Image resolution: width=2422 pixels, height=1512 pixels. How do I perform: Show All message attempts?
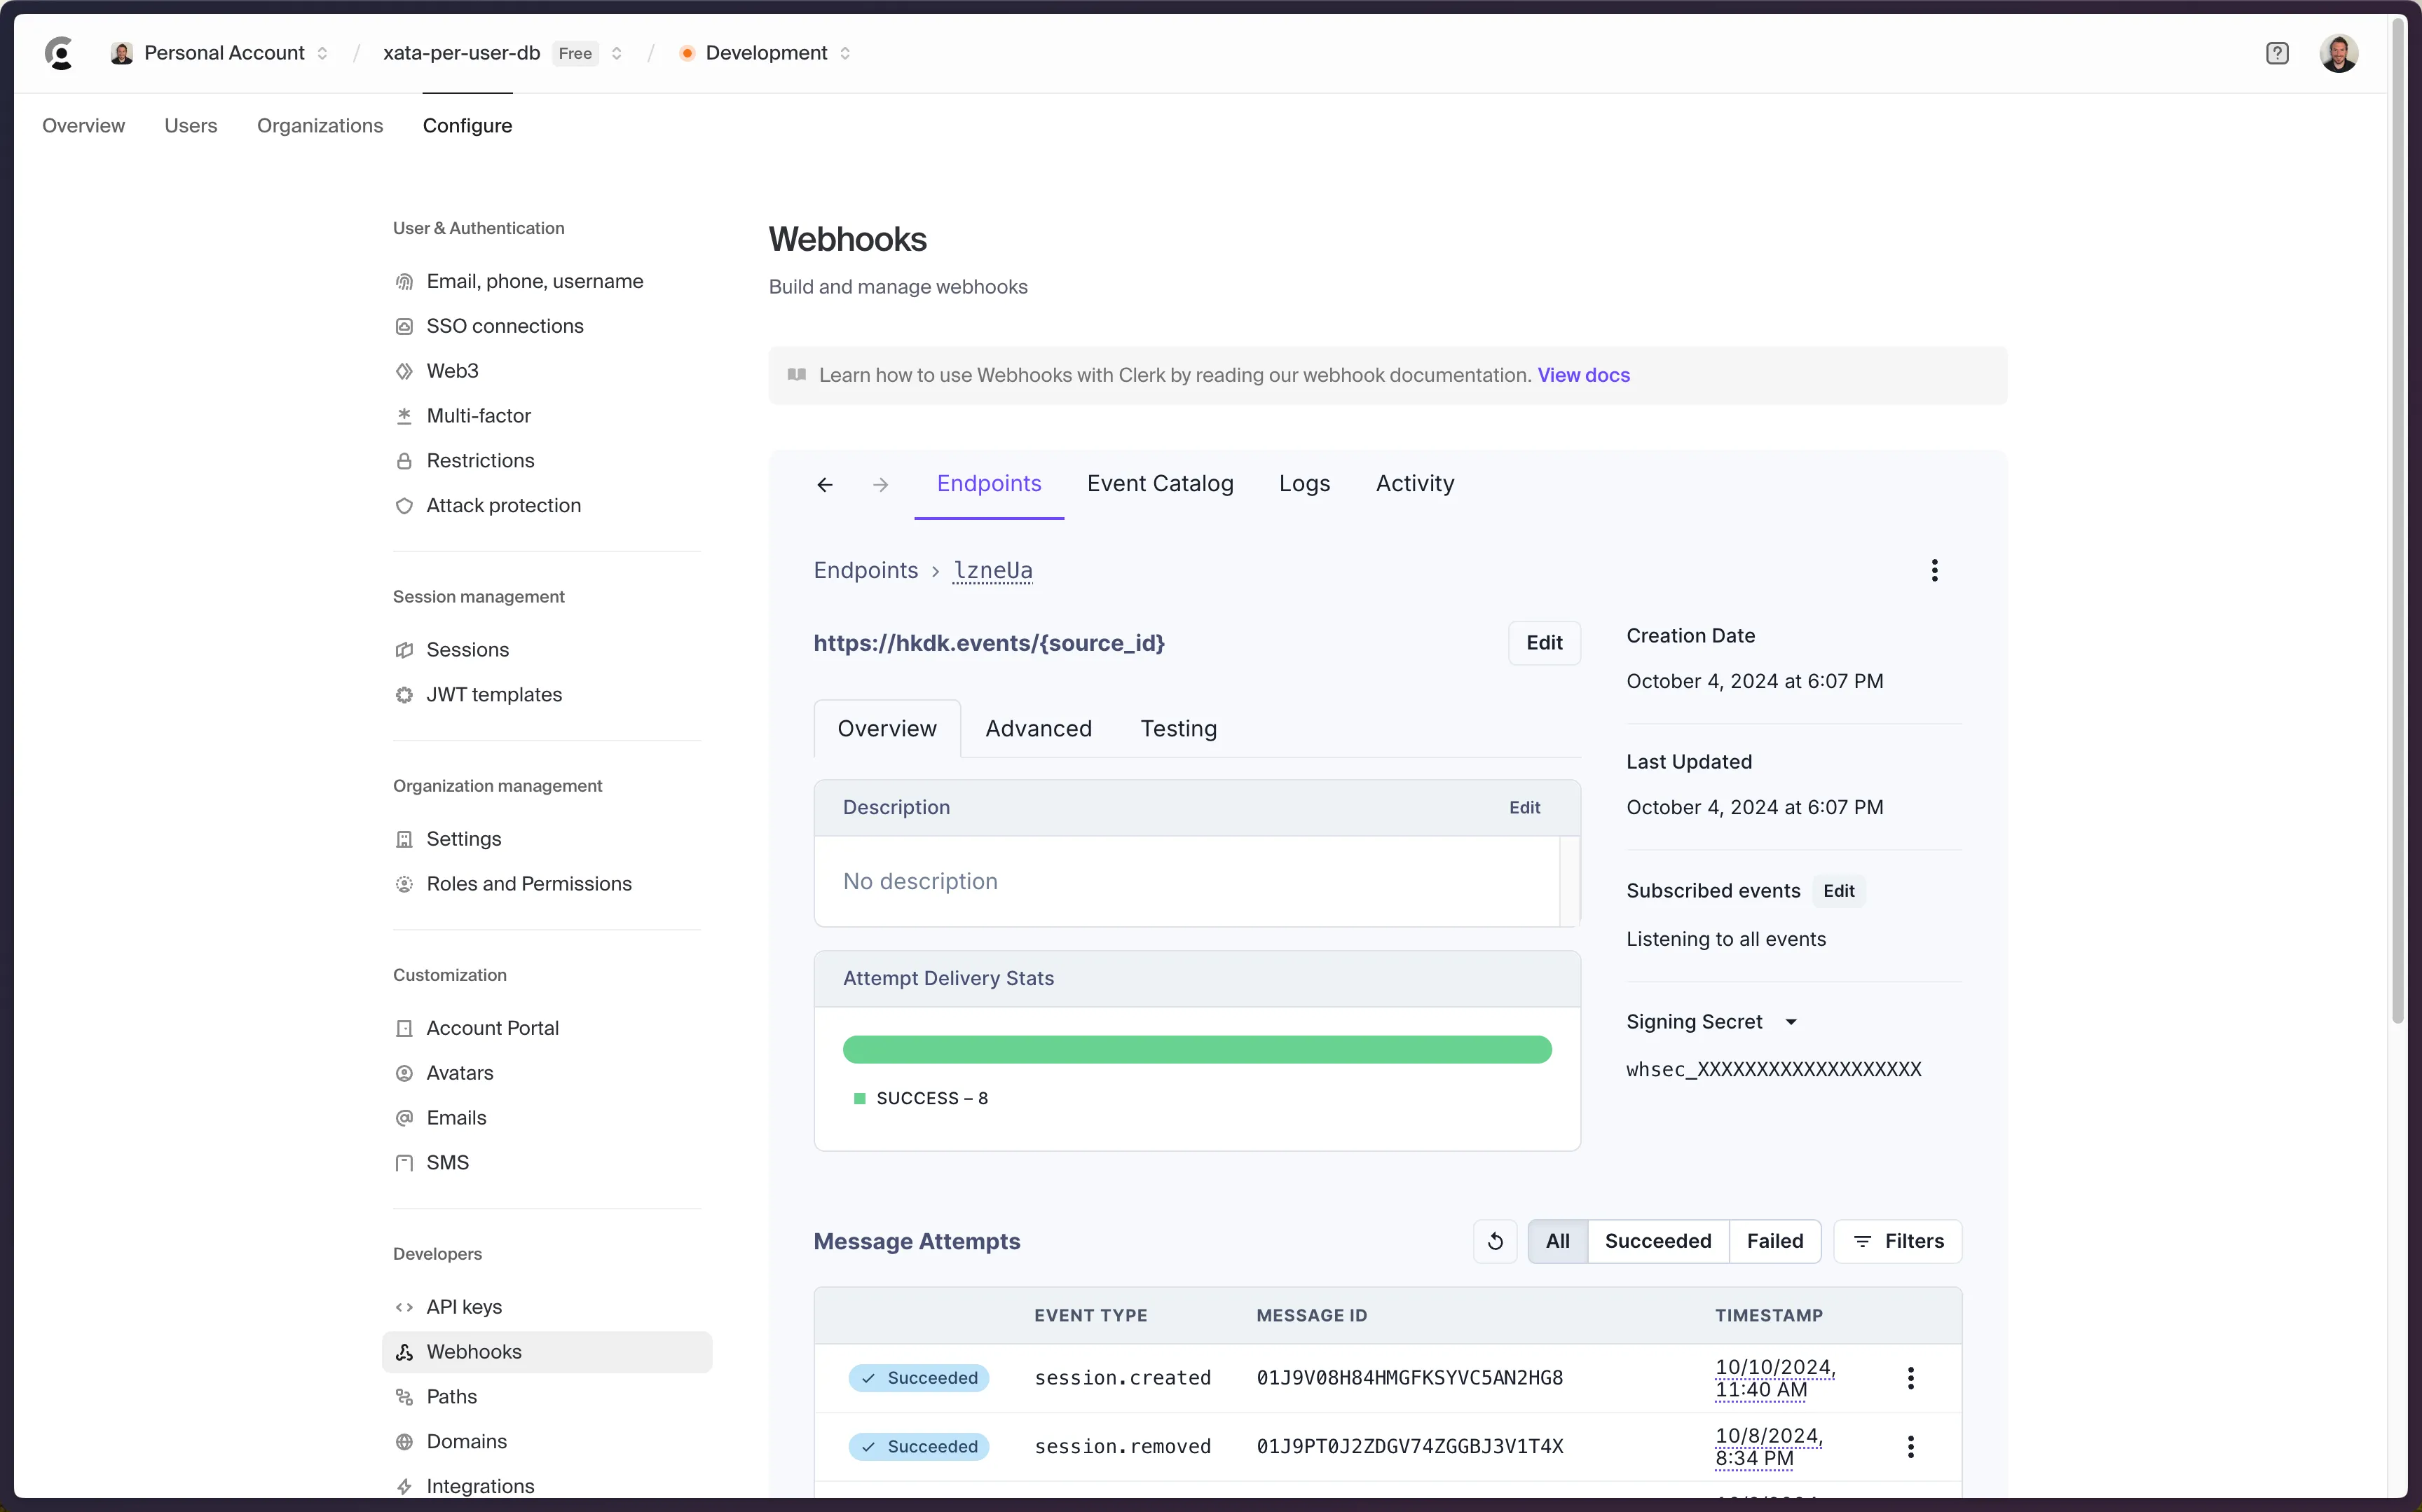1558,1241
